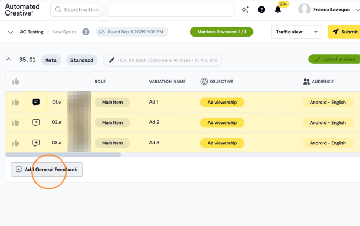The height and width of the screenshot is (226, 360).
Task: Open the New Sprint breadcrumb
Action: pos(64,32)
